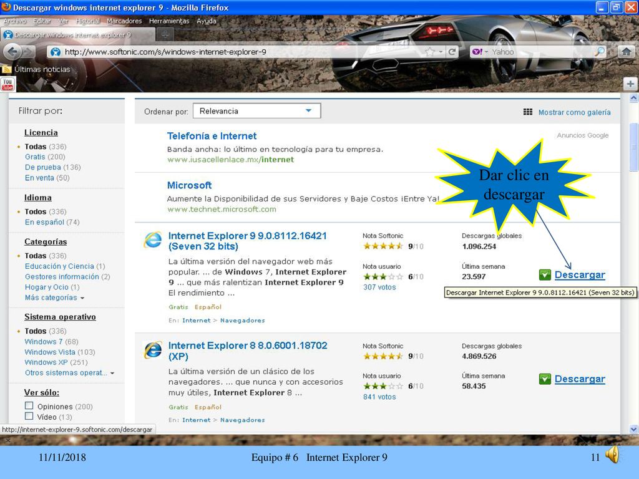Click the Últimas noticias feed icon

[6, 69]
